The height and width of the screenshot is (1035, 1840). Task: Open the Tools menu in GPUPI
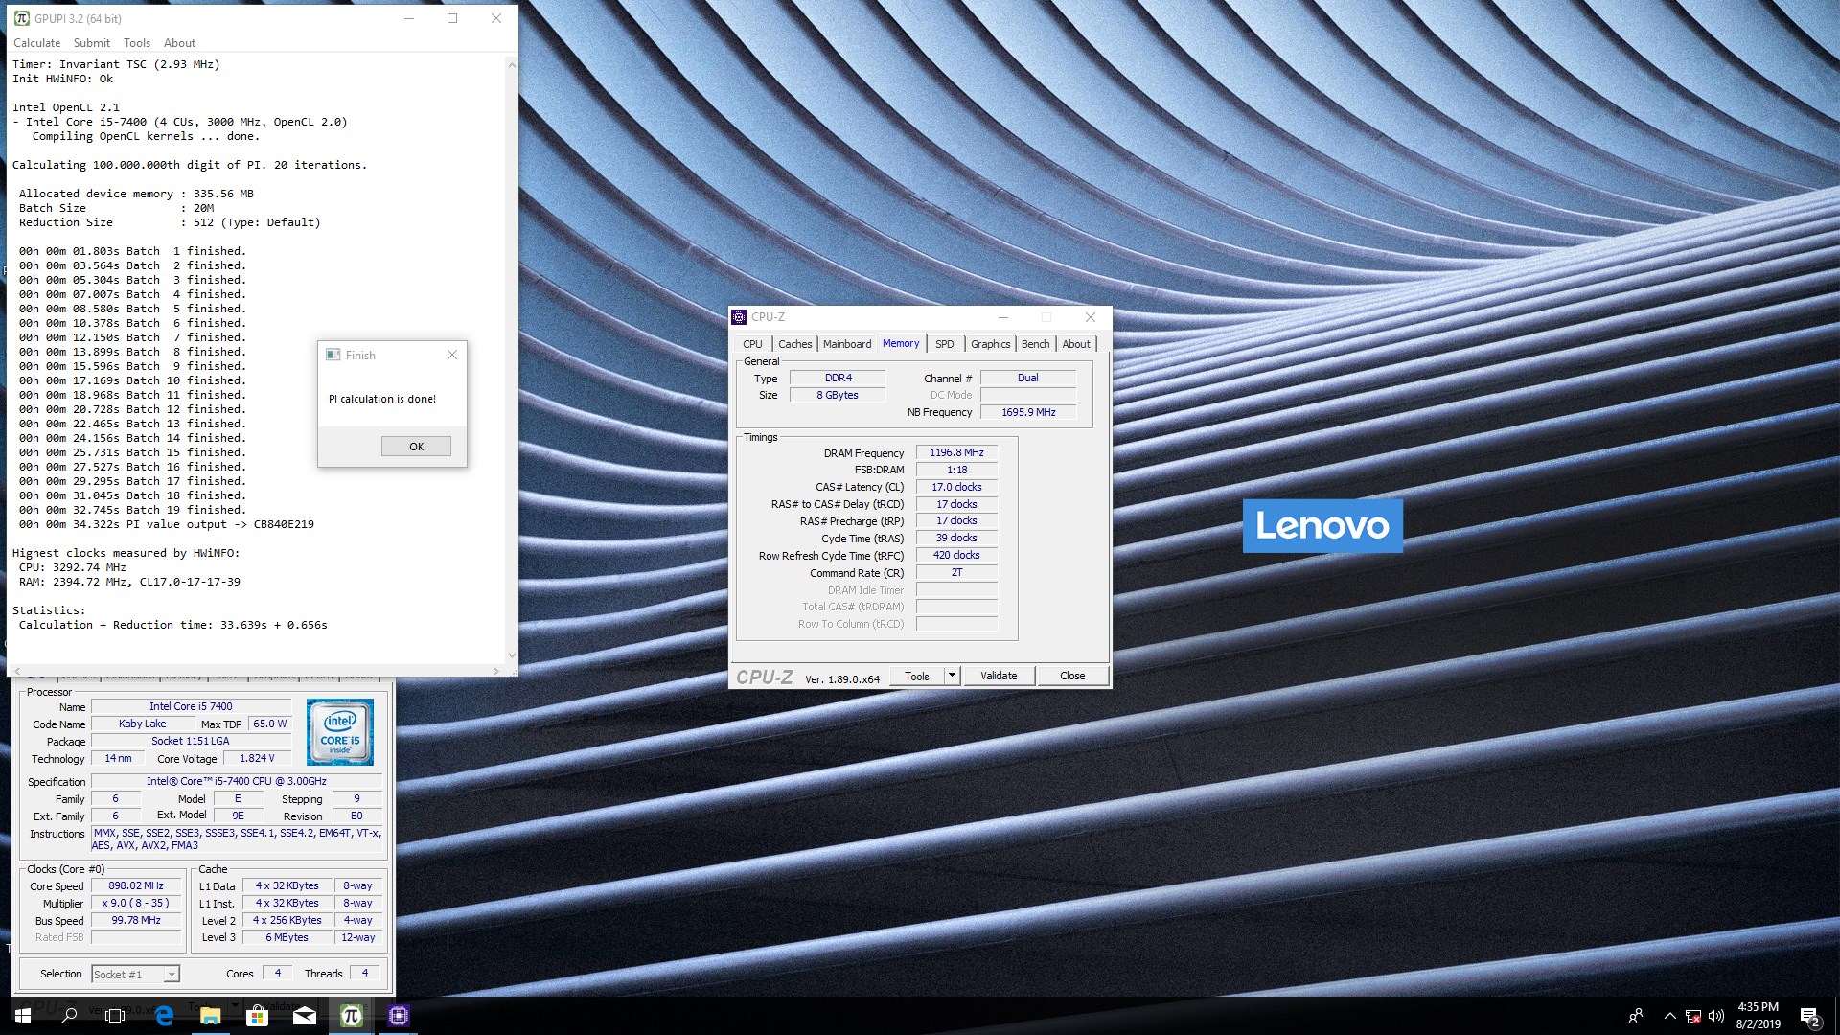pos(137,43)
